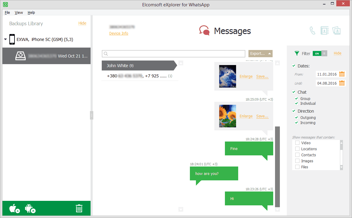Uncheck the Outgoing checkbox
This screenshot has height=218, width=352.
296,117
